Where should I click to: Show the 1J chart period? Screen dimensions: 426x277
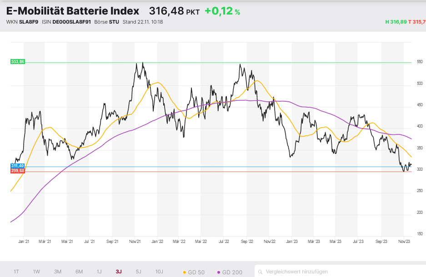pos(99,272)
